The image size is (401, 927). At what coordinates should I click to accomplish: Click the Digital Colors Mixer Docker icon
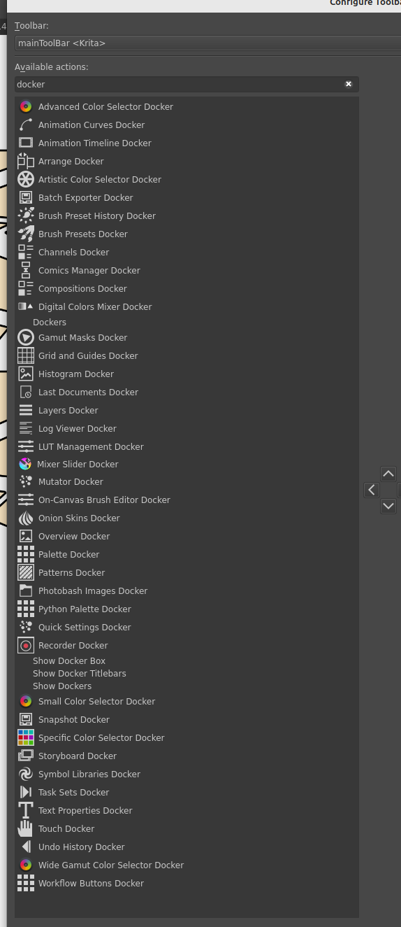pyautogui.click(x=26, y=306)
